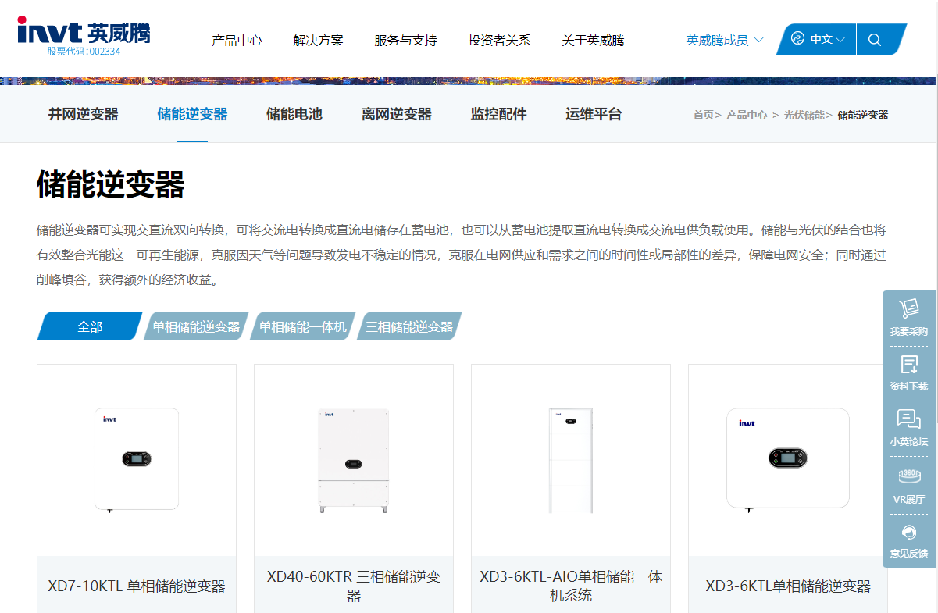This screenshot has width=938, height=613.
Task: Open 产品中心 menu
Action: click(x=237, y=40)
